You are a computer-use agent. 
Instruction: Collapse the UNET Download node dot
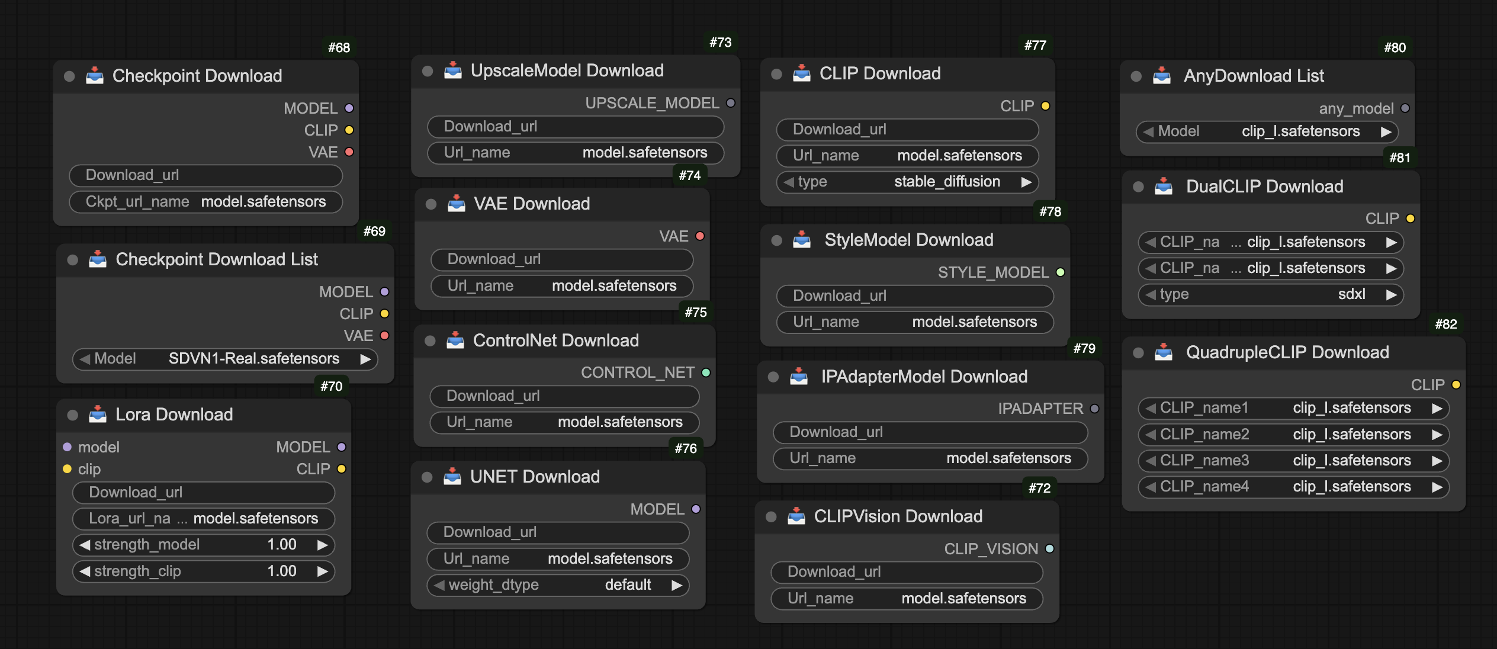427,477
